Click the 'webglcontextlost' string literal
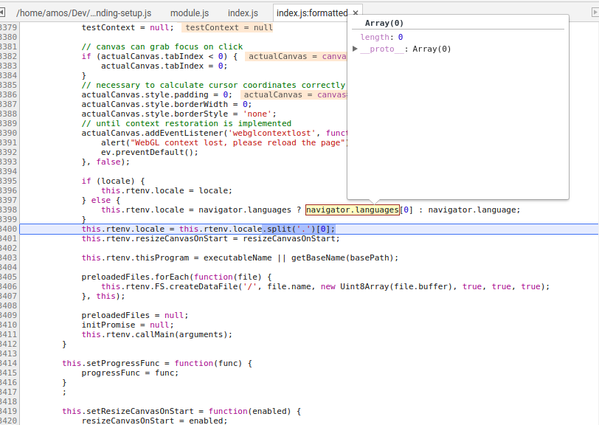 pyautogui.click(x=272, y=133)
